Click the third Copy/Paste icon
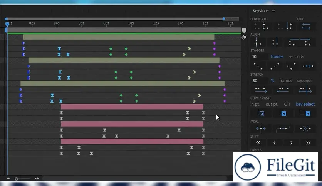Screen dimensions: 322x186 pos(305,113)
